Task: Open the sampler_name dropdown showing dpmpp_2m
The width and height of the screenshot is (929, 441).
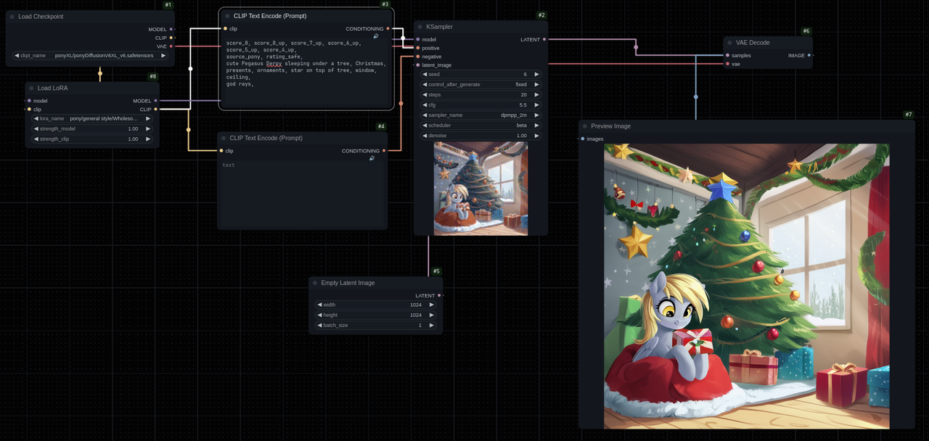Action: point(480,115)
